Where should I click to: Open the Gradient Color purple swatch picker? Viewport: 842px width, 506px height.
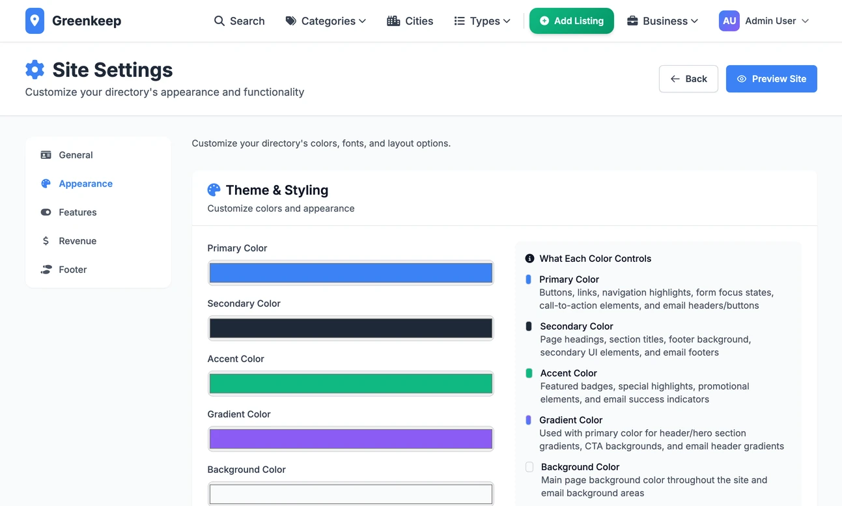click(x=350, y=439)
